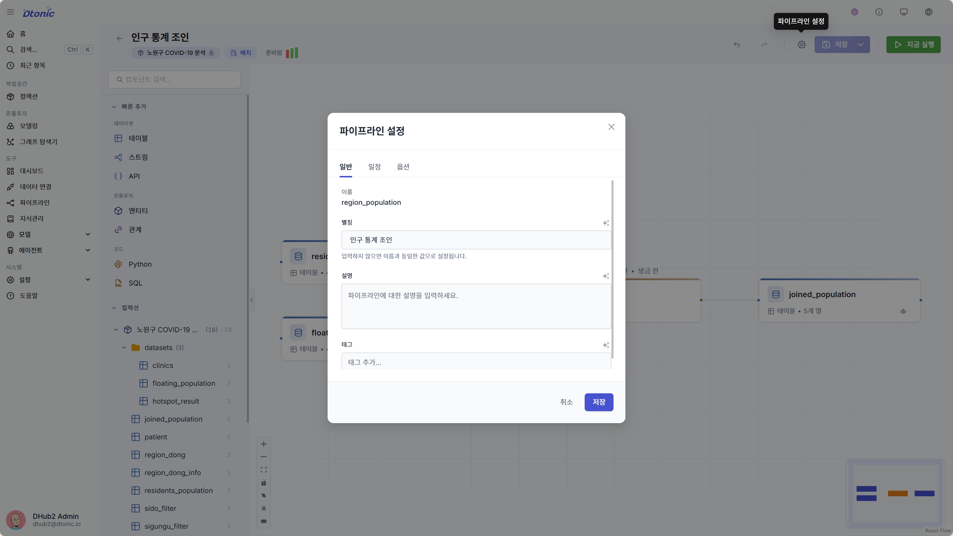
Task: Click the 지금 실행 run button
Action: (x=913, y=45)
